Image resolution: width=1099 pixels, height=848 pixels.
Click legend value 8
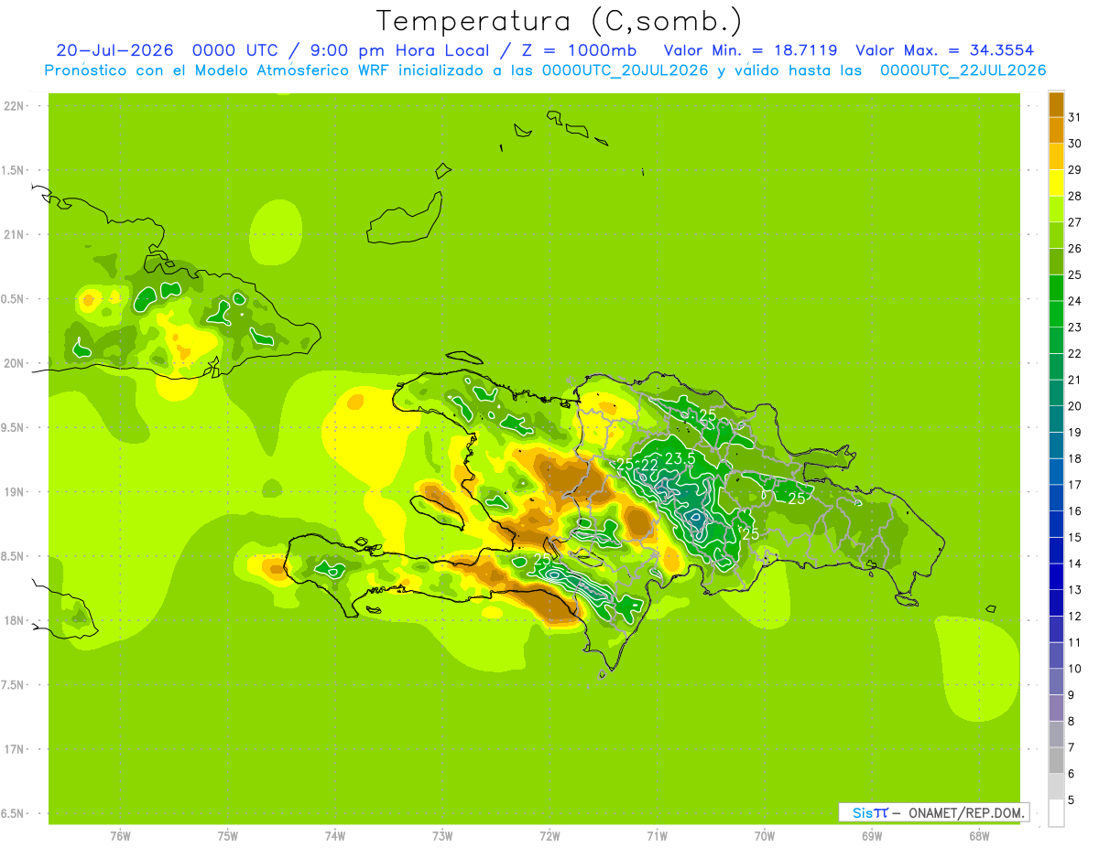(1072, 721)
